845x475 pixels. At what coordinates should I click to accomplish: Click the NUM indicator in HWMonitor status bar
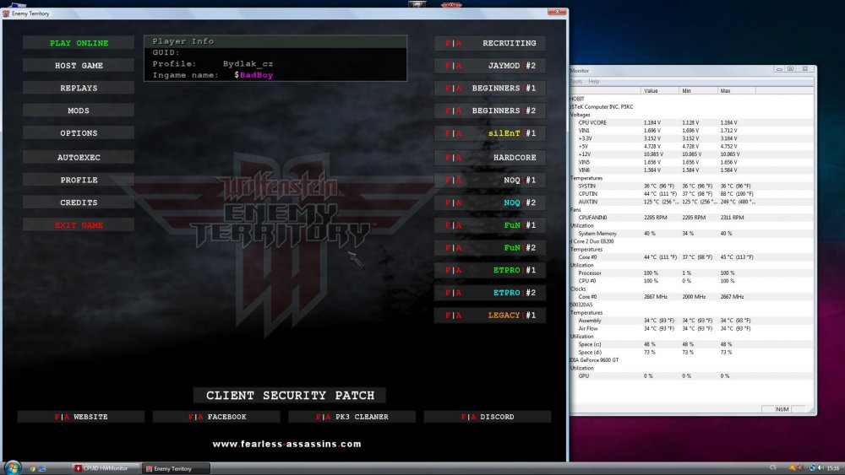[782, 409]
